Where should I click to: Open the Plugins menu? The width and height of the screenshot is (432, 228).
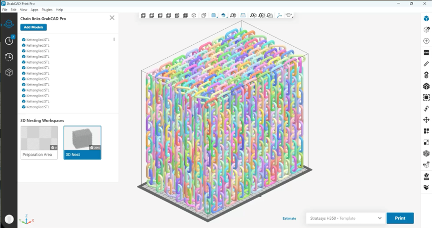[47, 10]
